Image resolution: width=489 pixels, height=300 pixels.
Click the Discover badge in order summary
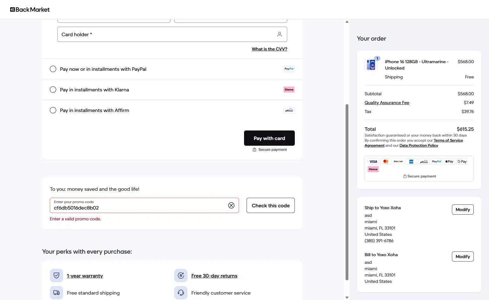tap(399, 162)
